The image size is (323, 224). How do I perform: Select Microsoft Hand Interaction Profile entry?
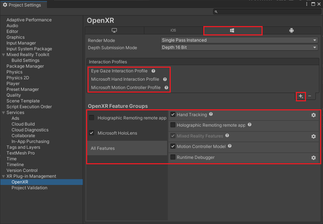(x=125, y=79)
